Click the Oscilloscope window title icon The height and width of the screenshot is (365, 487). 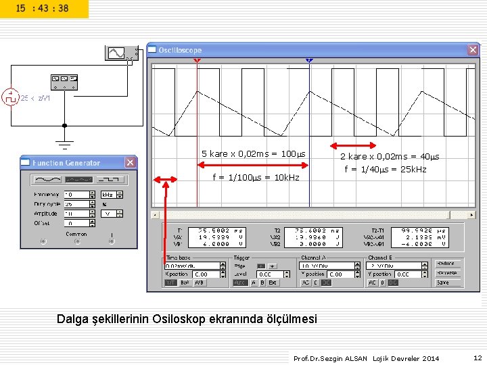(152, 49)
